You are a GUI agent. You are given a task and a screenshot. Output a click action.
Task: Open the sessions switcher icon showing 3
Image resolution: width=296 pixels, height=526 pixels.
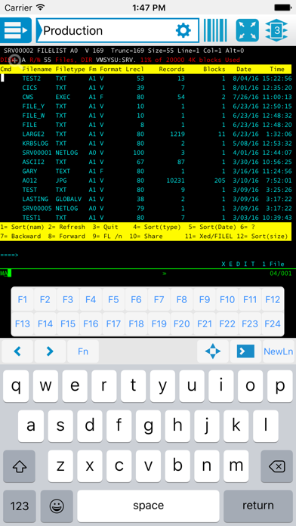pos(276,30)
